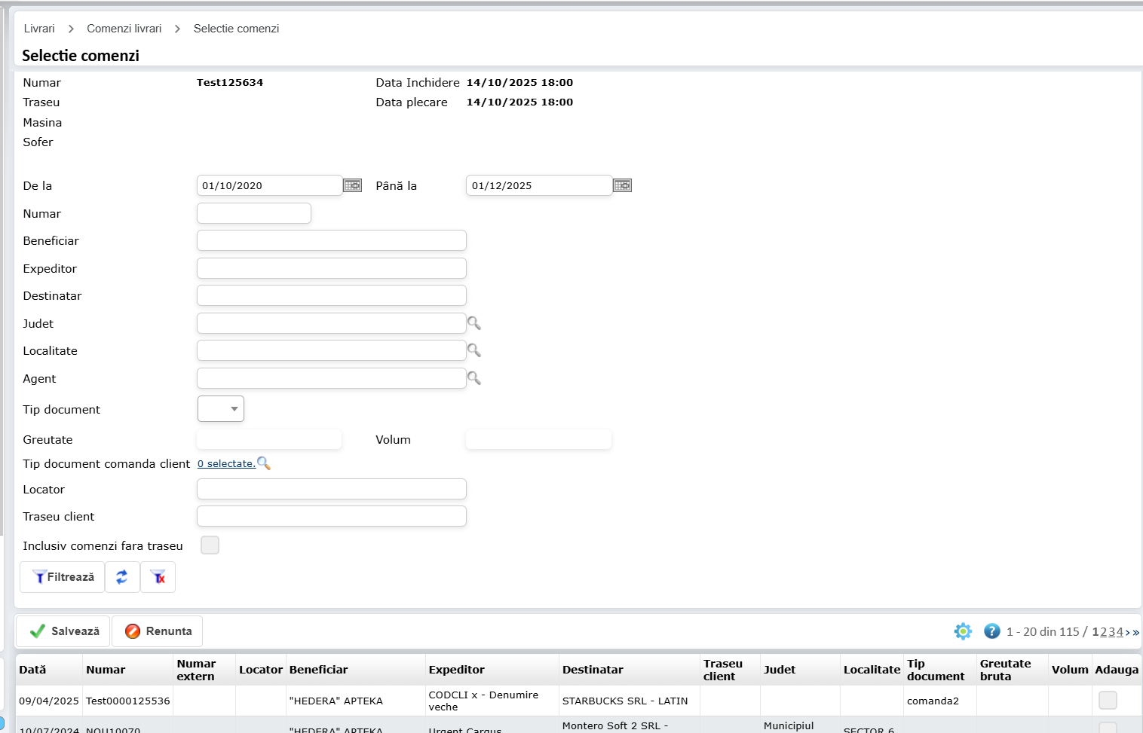The width and height of the screenshot is (1143, 733).
Task: Open the 0 selectate link
Action: pos(226,464)
